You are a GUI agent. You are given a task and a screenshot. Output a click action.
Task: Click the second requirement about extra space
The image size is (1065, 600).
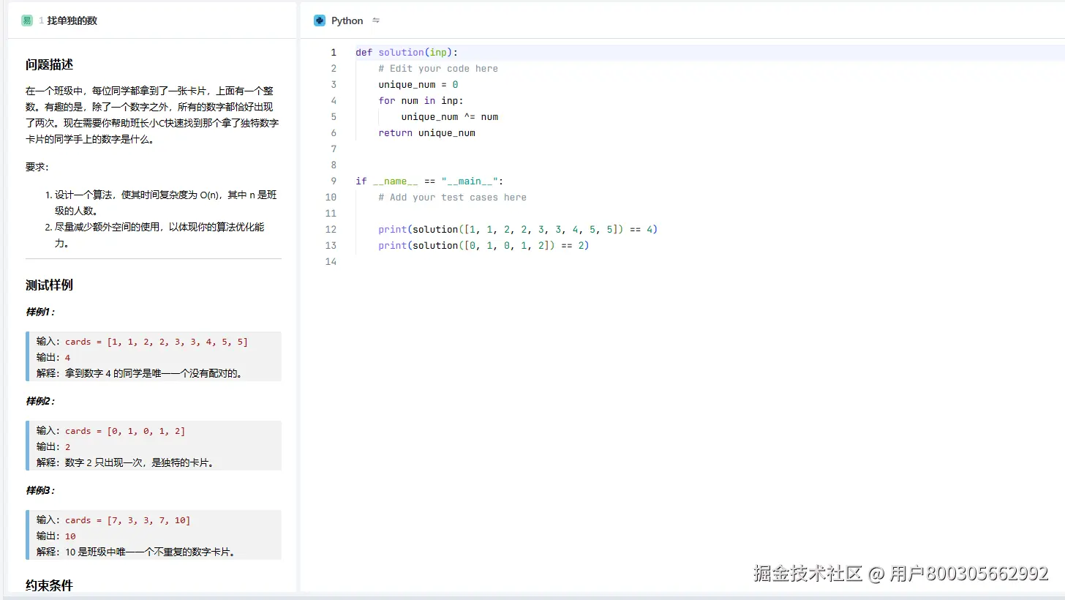coord(159,235)
